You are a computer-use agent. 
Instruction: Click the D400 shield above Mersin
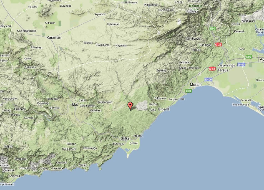(x=208, y=80)
